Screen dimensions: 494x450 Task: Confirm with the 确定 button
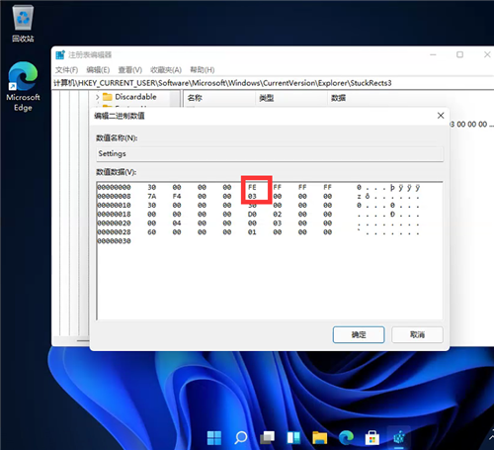(x=359, y=334)
